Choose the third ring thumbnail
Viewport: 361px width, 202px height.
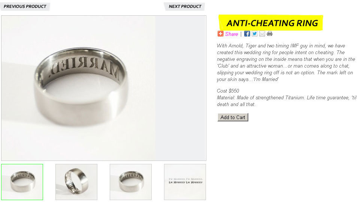[131, 182]
